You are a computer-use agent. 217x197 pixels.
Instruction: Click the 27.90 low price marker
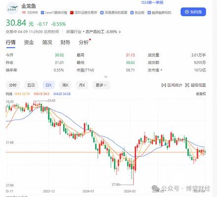(115, 185)
